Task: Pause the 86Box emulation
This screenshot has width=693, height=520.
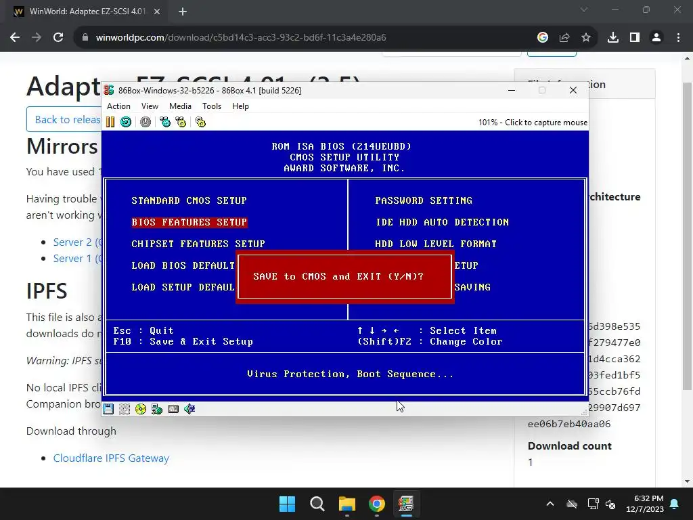Action: pyautogui.click(x=110, y=122)
